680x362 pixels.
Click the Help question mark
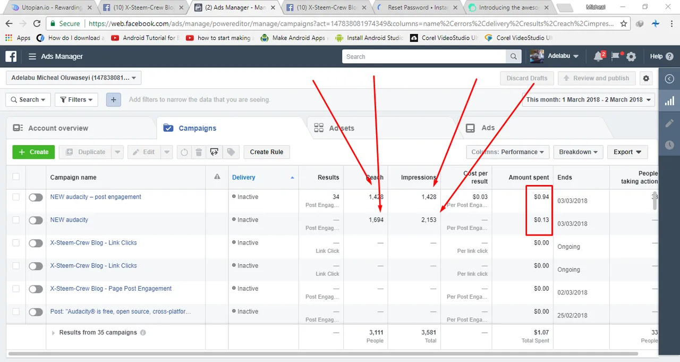[669, 56]
